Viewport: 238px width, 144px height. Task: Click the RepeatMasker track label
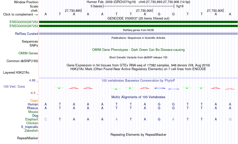pos(28,138)
